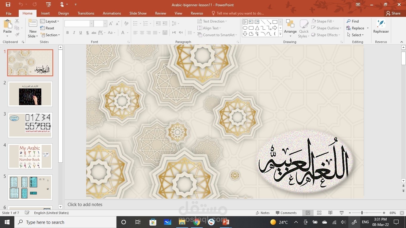This screenshot has width=406, height=228.
Task: Switch to the Design ribbon tab
Action: [x=63, y=13]
